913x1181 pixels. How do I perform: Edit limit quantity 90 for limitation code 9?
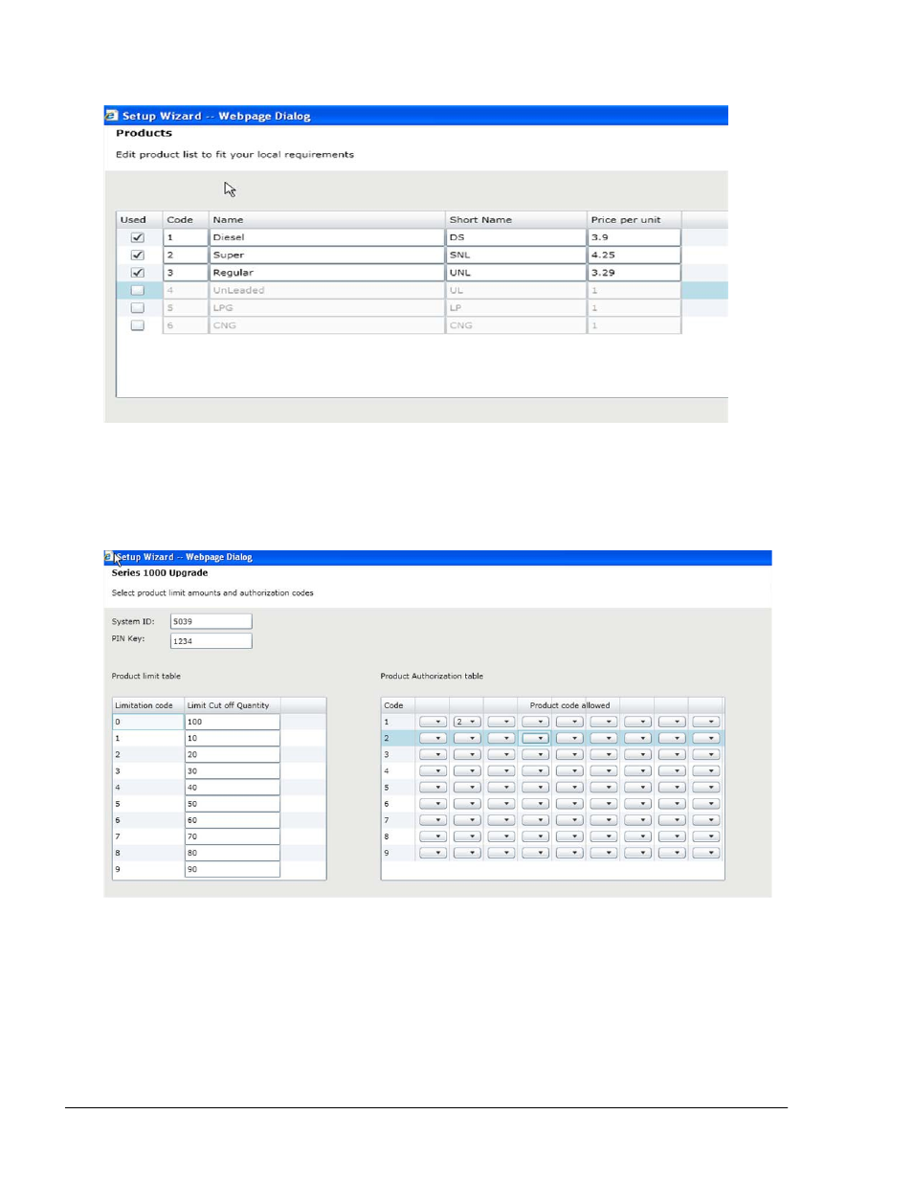[x=233, y=869]
